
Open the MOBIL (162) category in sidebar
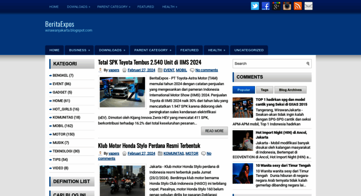point(63,126)
